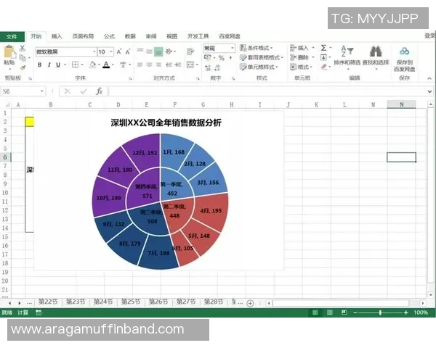
Task: Increase font size with larger A
Action: tap(118, 51)
